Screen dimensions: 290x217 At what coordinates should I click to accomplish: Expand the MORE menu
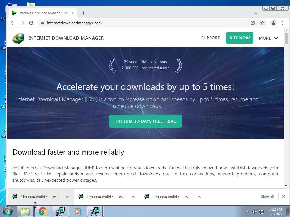(x=268, y=38)
